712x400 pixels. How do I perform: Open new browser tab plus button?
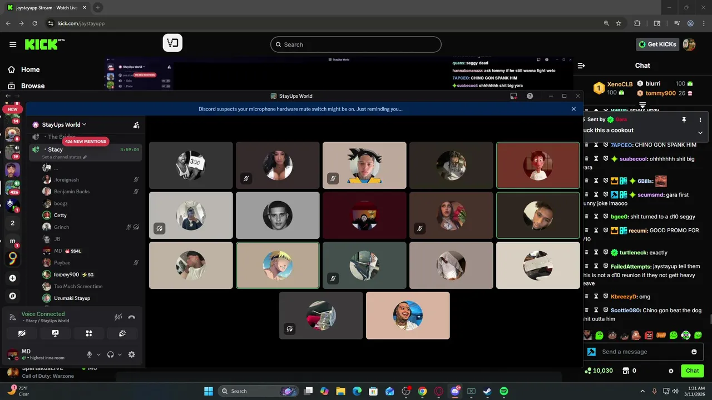coord(98,7)
